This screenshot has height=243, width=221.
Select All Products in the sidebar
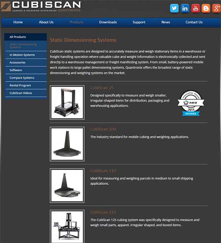pyautogui.click(x=26, y=37)
